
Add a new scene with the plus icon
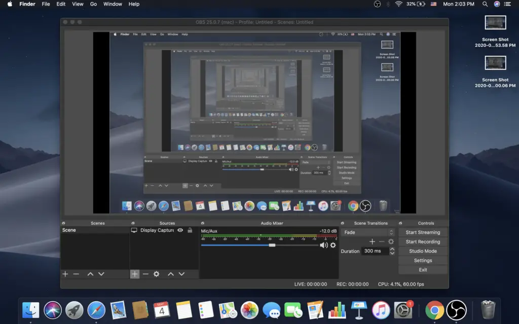pos(65,274)
